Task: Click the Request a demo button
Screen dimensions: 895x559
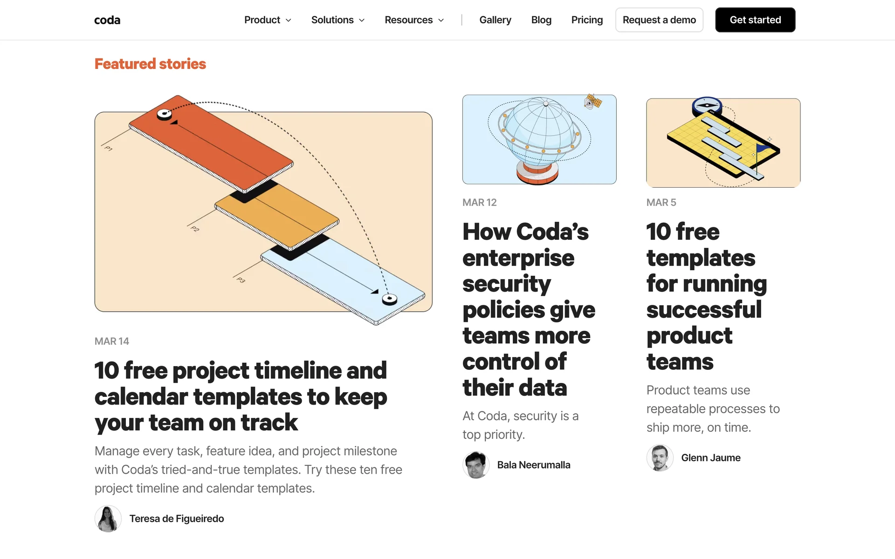Action: point(659,20)
